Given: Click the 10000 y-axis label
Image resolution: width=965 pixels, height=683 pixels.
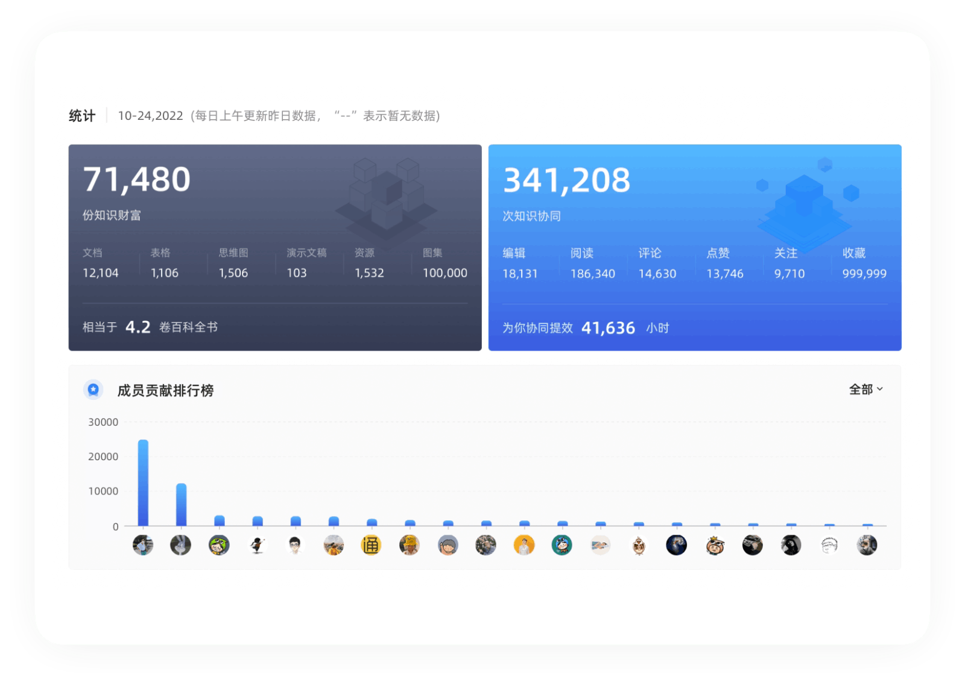Looking at the screenshot, I should pos(103,491).
